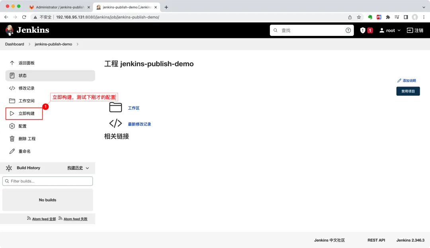Click the security warning icon in address bar
The image size is (430, 248).
(35, 17)
